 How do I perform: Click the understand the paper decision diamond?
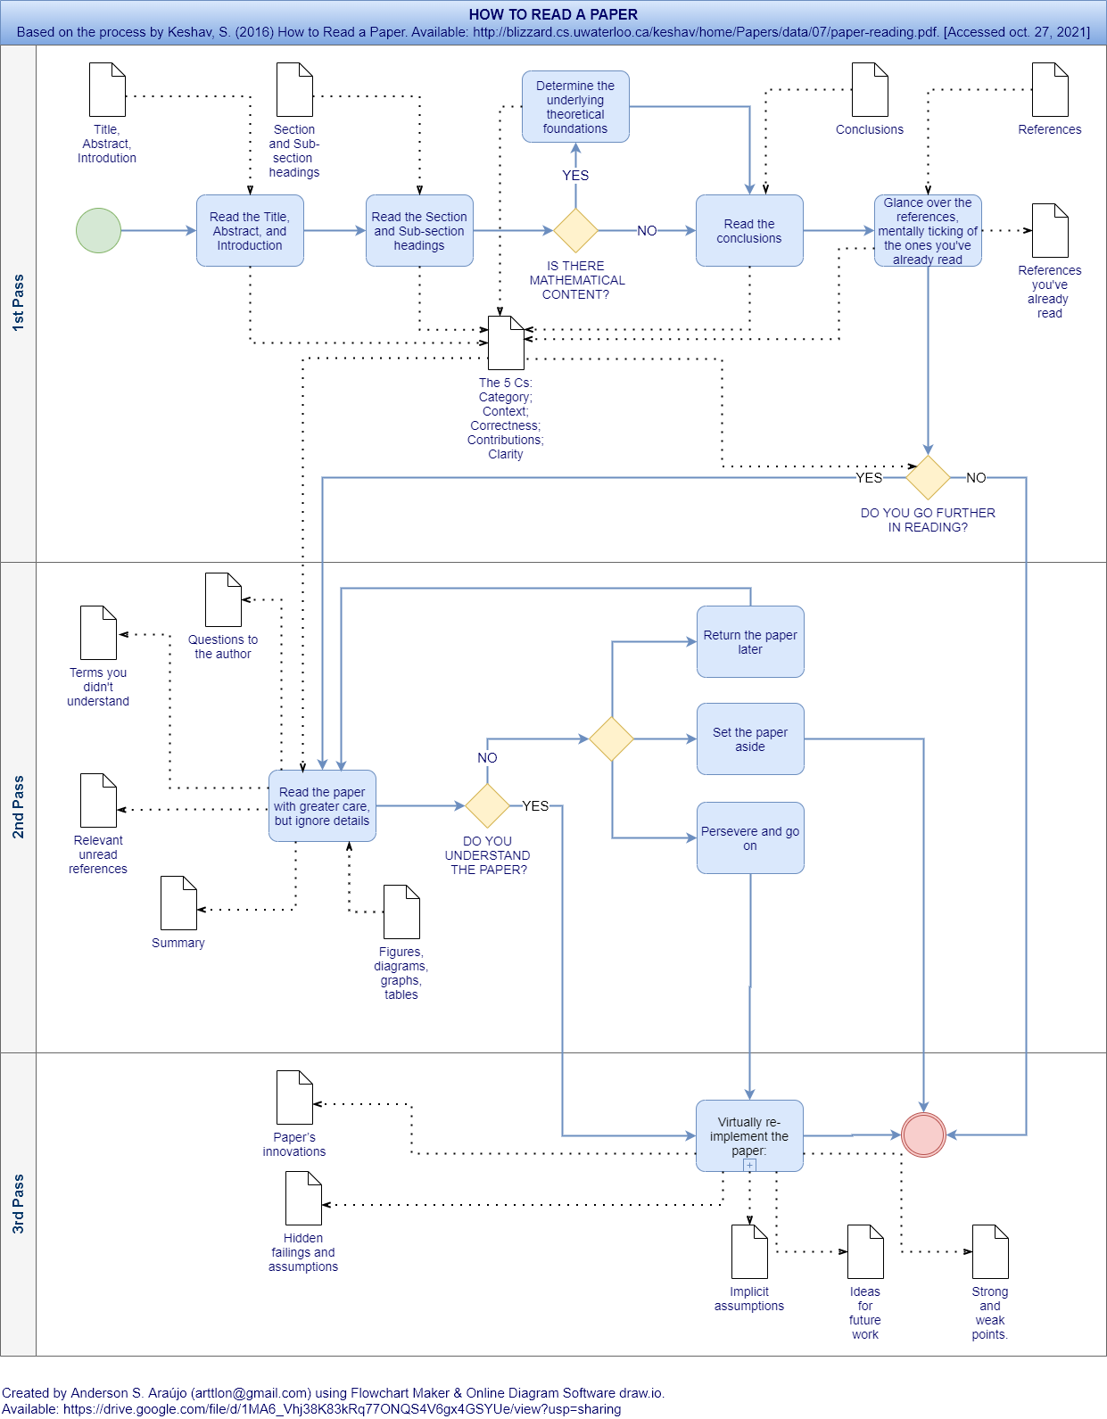487,806
